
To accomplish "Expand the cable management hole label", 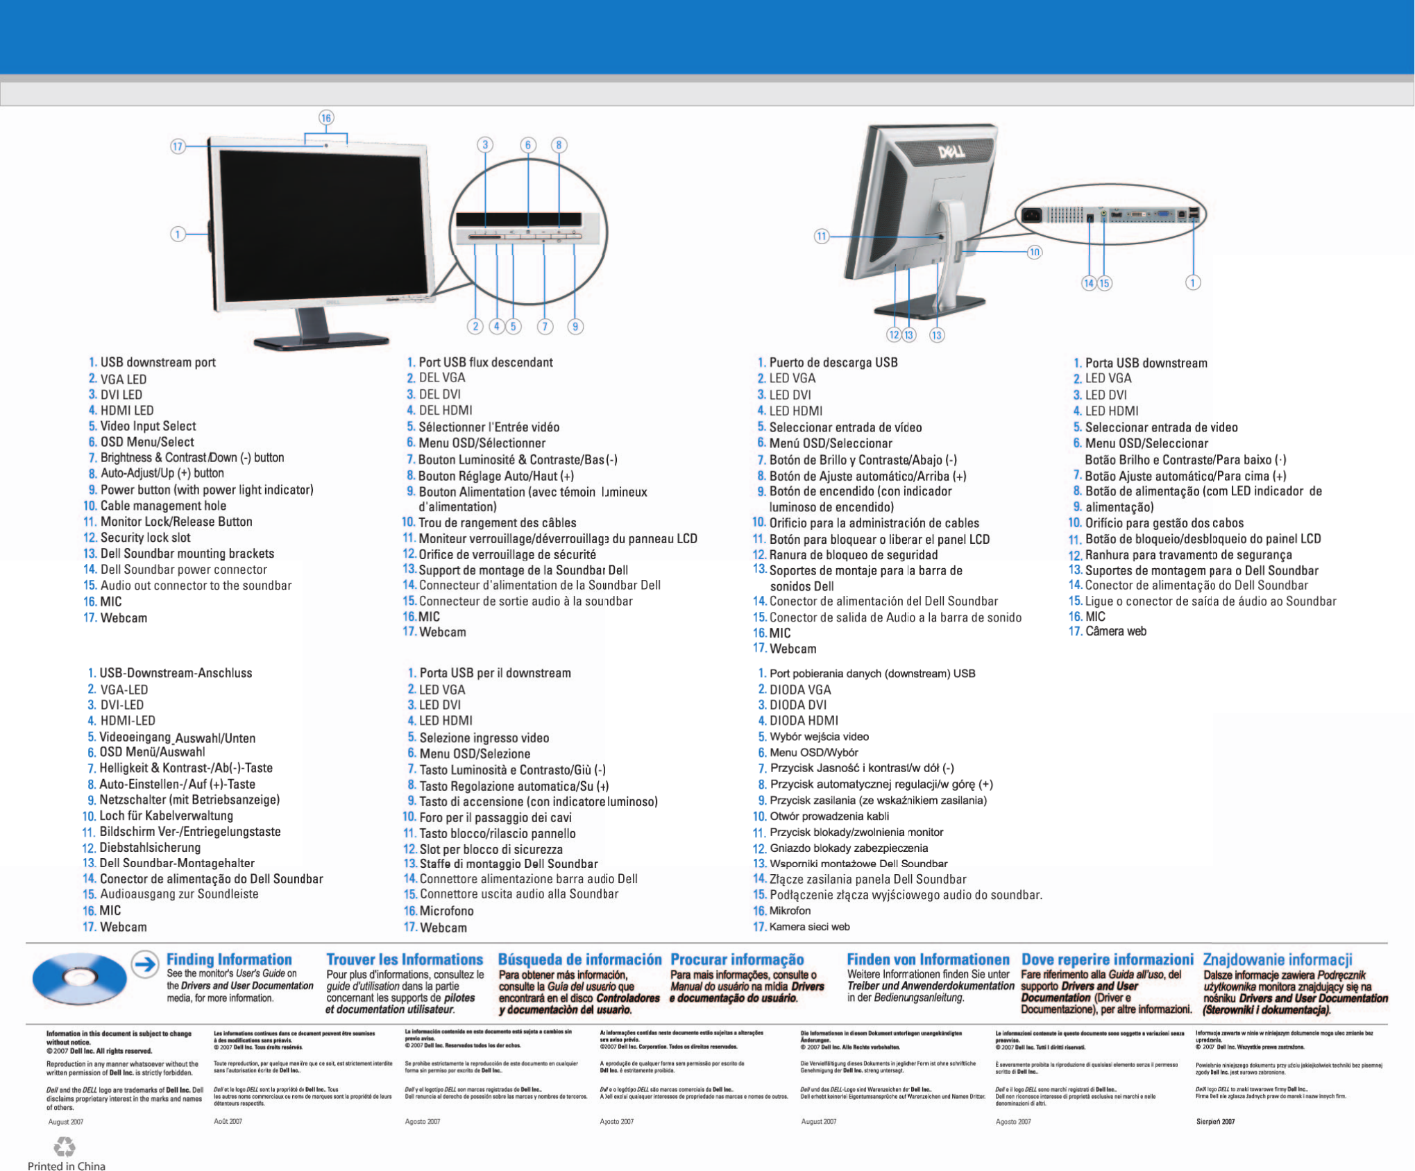I will click(154, 505).
